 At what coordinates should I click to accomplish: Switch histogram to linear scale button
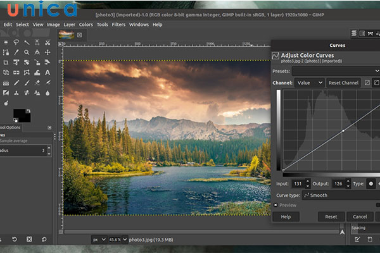click(x=367, y=83)
